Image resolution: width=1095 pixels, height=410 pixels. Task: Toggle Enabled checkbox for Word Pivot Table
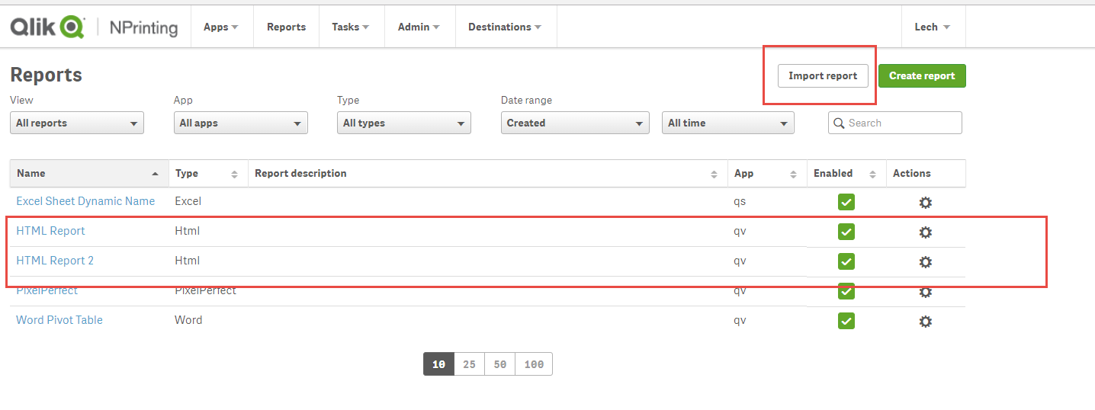coord(846,321)
